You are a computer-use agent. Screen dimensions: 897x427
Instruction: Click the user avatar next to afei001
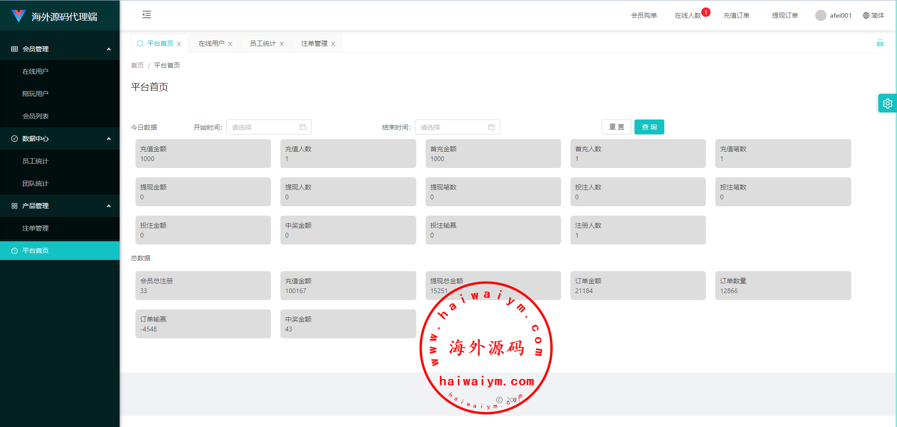point(820,15)
